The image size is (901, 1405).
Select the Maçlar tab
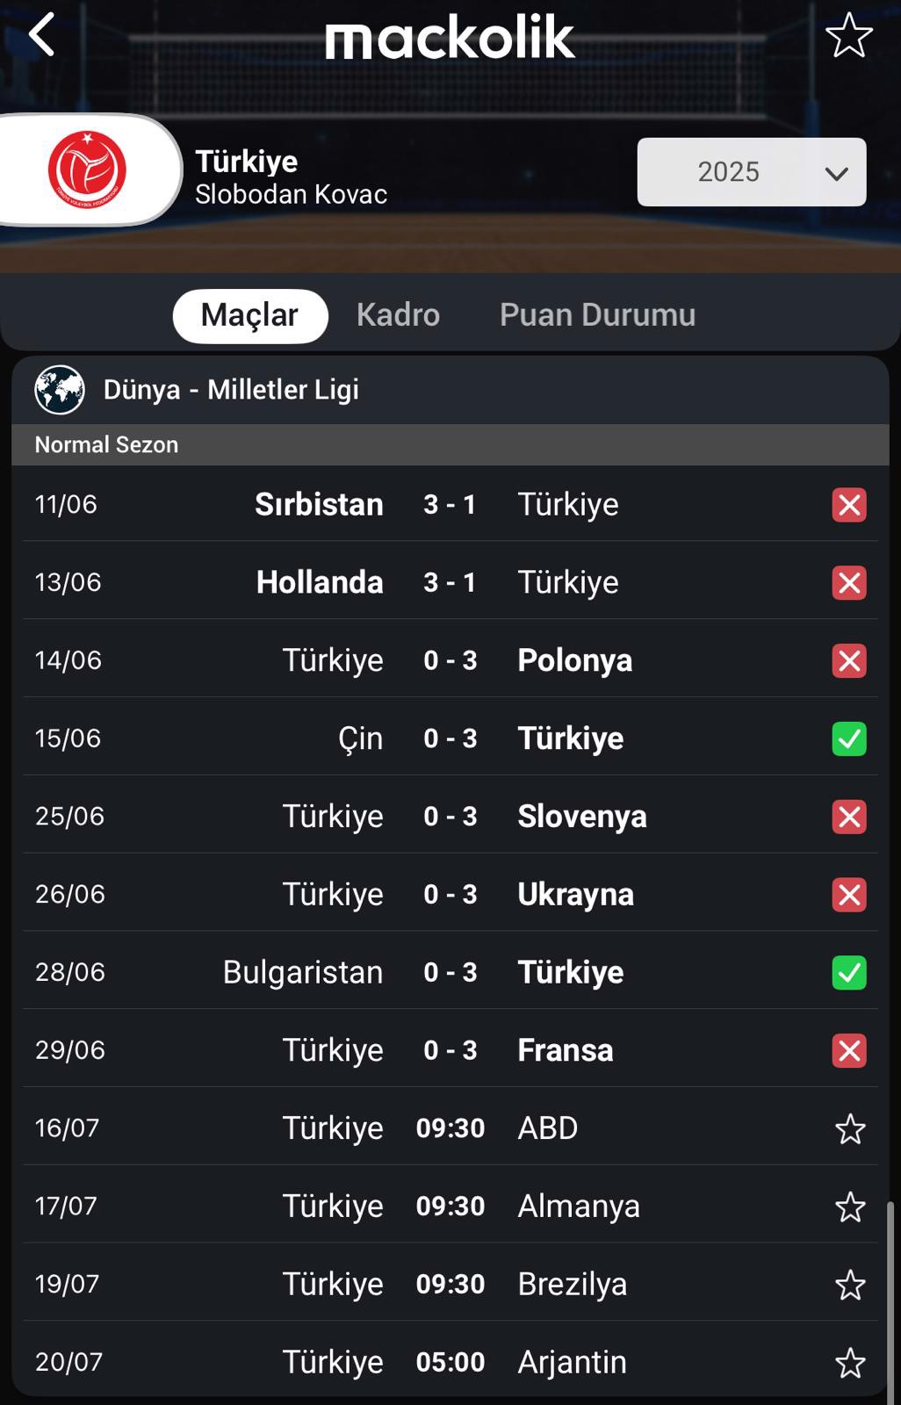(250, 315)
